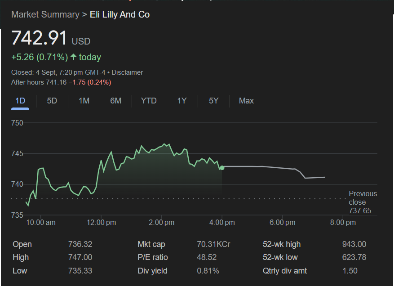Click the Div yield value 0.81%
Screen dimensions: 394x287
click(x=208, y=271)
